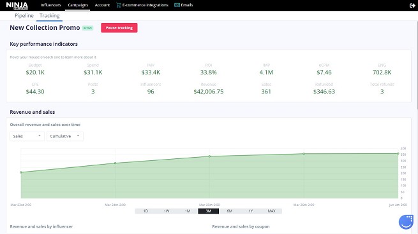Click the Revenue and sales by coupon heading

tap(241, 226)
